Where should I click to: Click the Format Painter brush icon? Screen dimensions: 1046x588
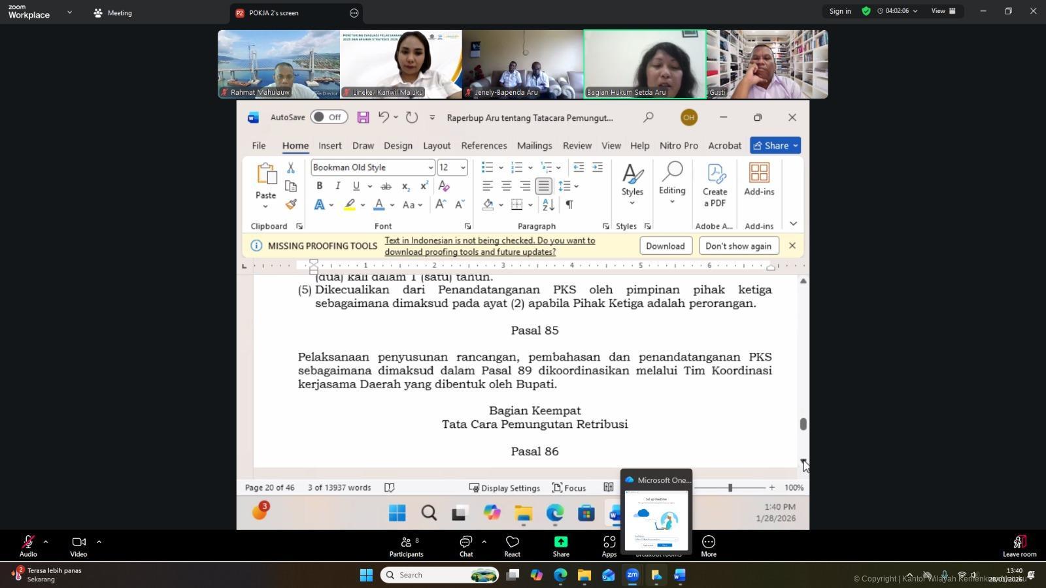point(291,204)
